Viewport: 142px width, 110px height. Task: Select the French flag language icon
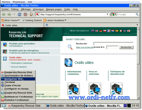click(x=109, y=31)
